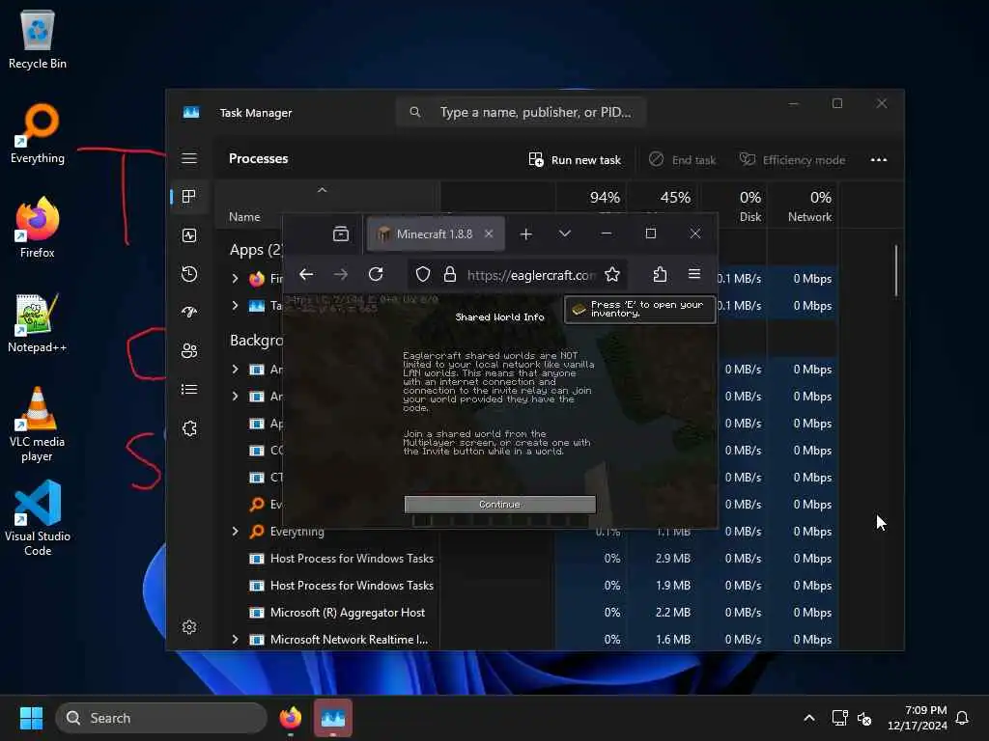Screen dimensions: 989x741
Task: Expand Task Manager process group in Apps
Action: (x=236, y=305)
